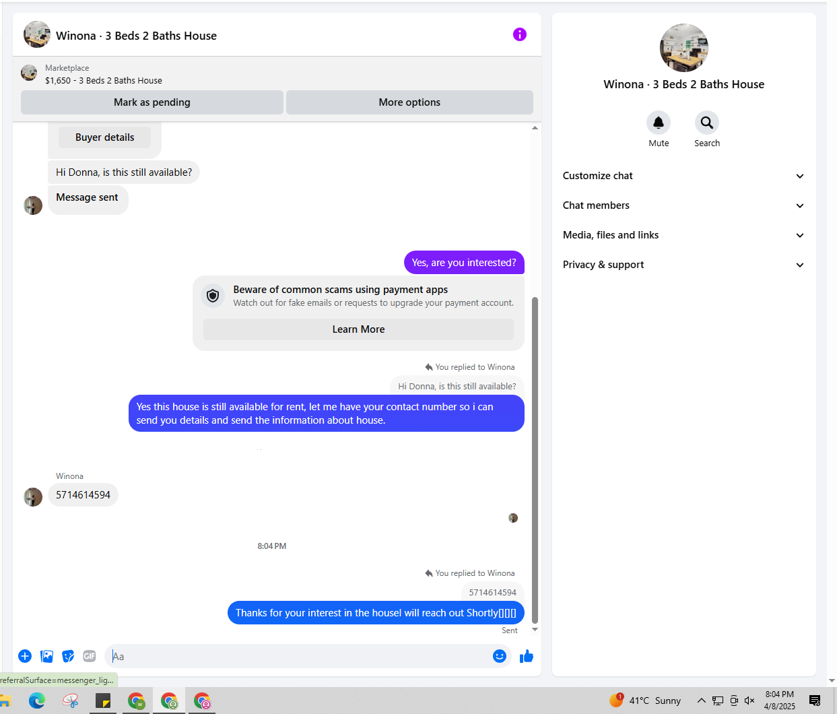Send a thumbs-up like
Image resolution: width=837 pixels, height=714 pixels.
(527, 656)
